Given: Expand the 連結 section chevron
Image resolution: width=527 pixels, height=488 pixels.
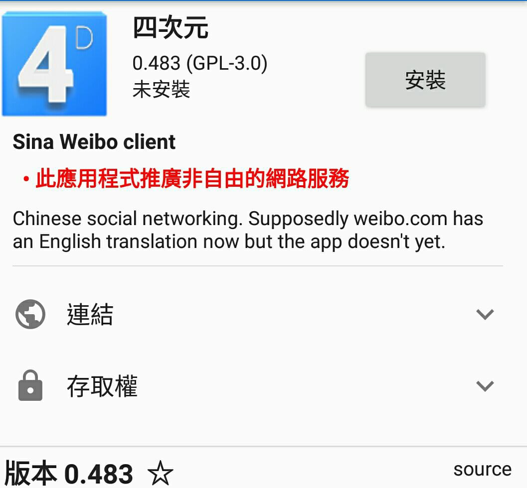Looking at the screenshot, I should coord(485,315).
